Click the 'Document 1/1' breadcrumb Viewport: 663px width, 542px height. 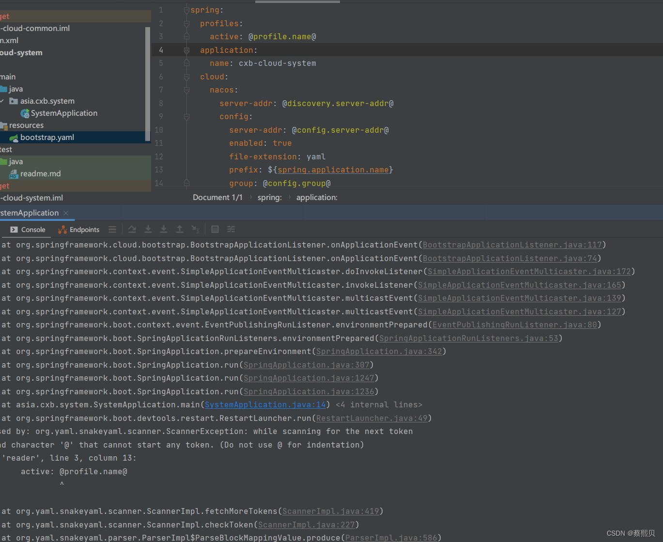(217, 198)
